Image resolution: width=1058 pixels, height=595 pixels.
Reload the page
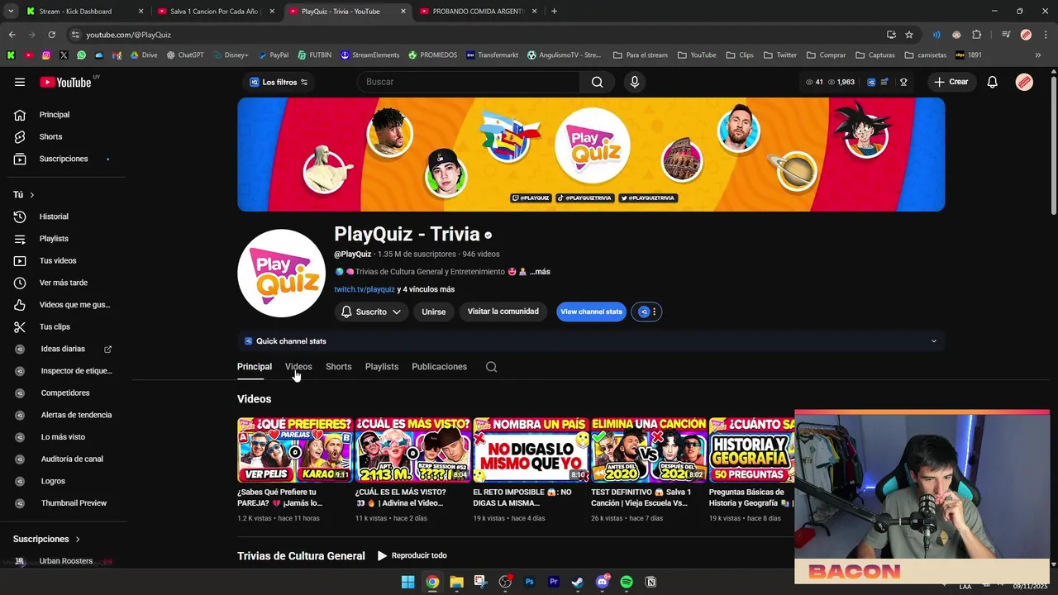pos(51,35)
